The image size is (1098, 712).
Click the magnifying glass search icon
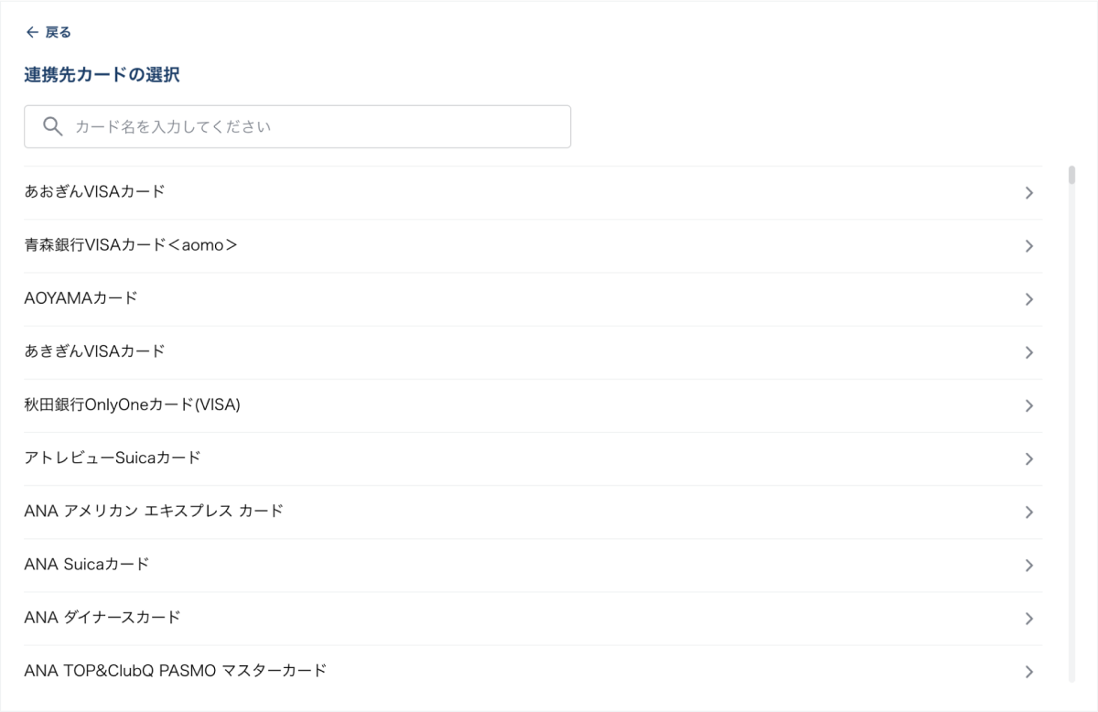pyautogui.click(x=52, y=126)
